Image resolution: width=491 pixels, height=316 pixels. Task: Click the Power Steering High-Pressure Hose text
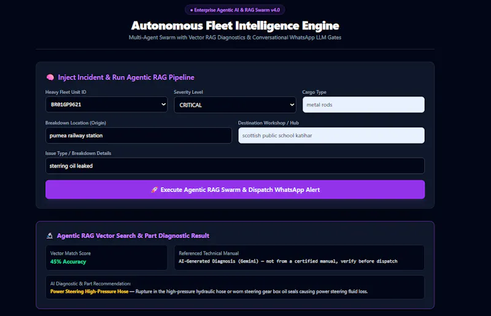coord(89,291)
